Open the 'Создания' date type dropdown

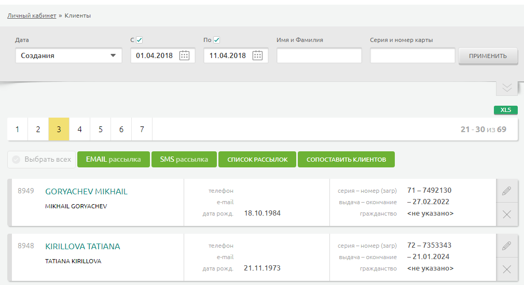pyautogui.click(x=68, y=55)
